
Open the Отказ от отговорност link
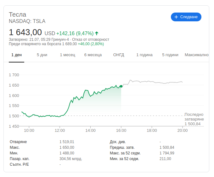point(91,40)
